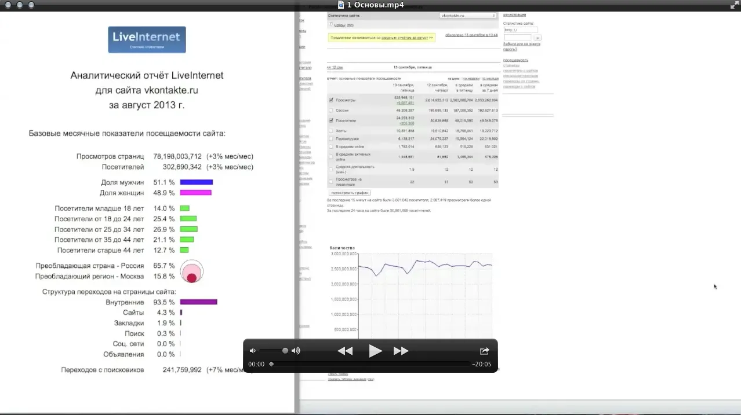Open the share icon in player controls
741x415 pixels.
485,351
